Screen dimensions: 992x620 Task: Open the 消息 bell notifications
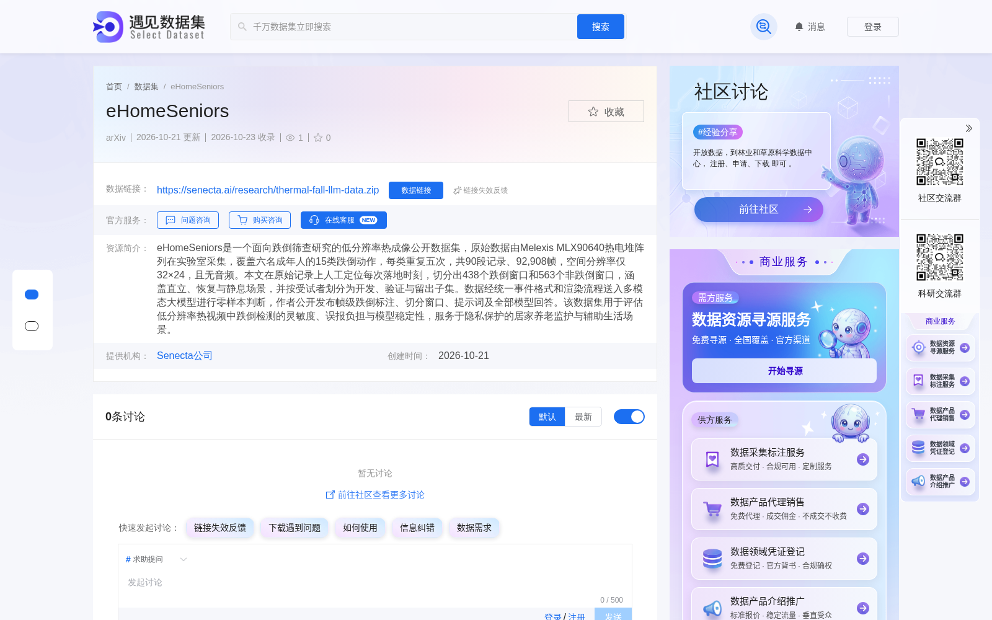(x=810, y=27)
